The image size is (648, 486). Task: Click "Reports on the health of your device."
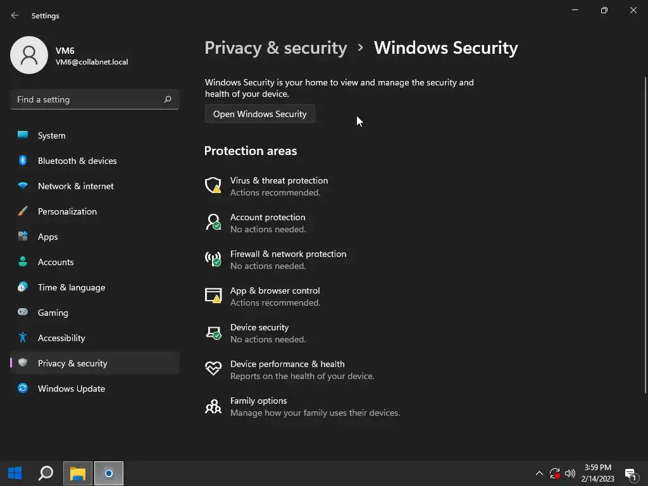click(x=302, y=376)
